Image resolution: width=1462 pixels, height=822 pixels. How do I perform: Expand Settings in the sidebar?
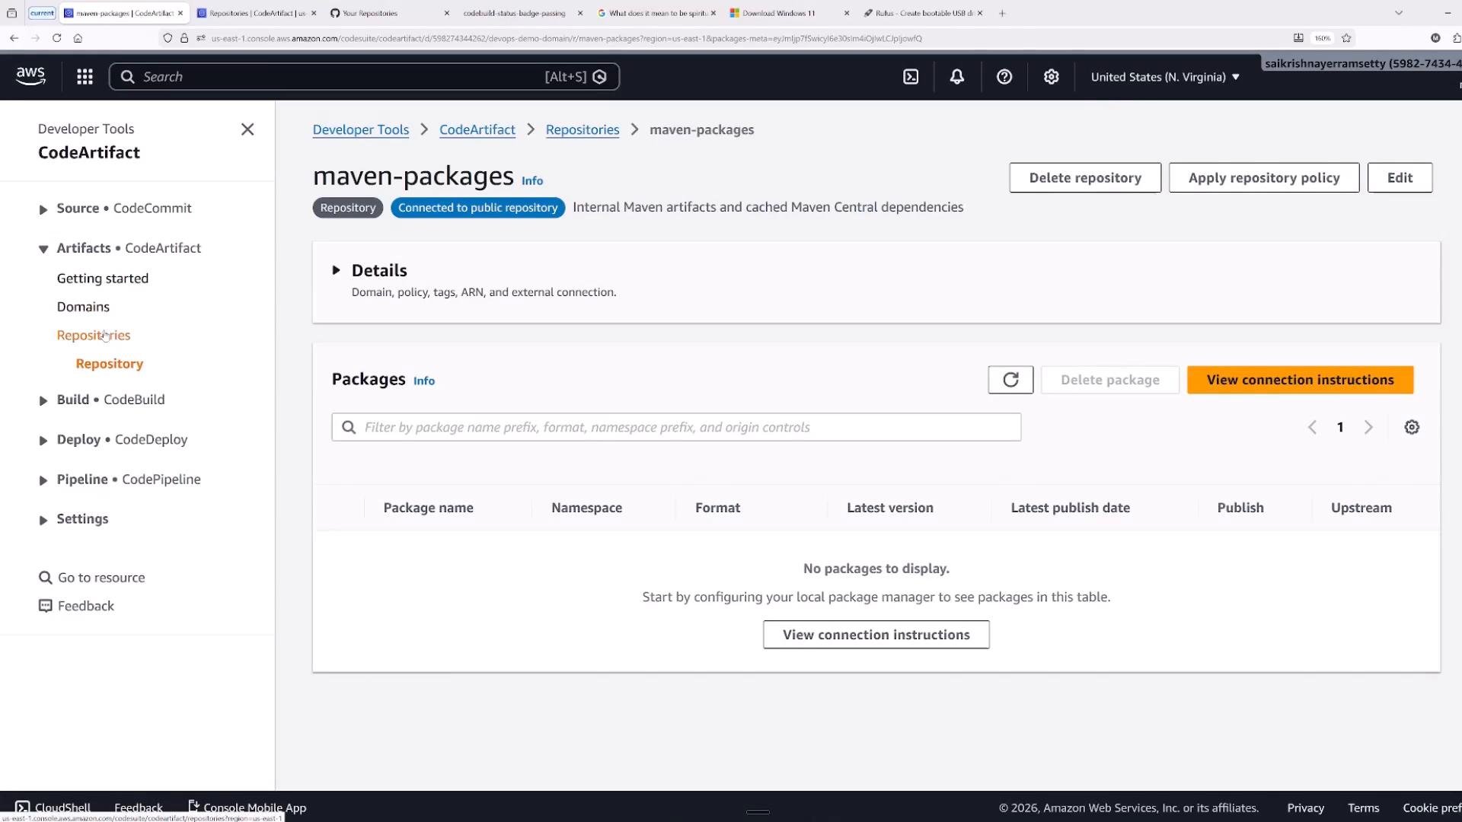coord(43,520)
